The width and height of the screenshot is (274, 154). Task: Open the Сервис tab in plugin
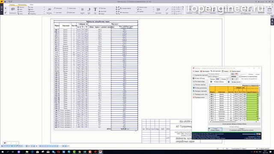(196, 71)
